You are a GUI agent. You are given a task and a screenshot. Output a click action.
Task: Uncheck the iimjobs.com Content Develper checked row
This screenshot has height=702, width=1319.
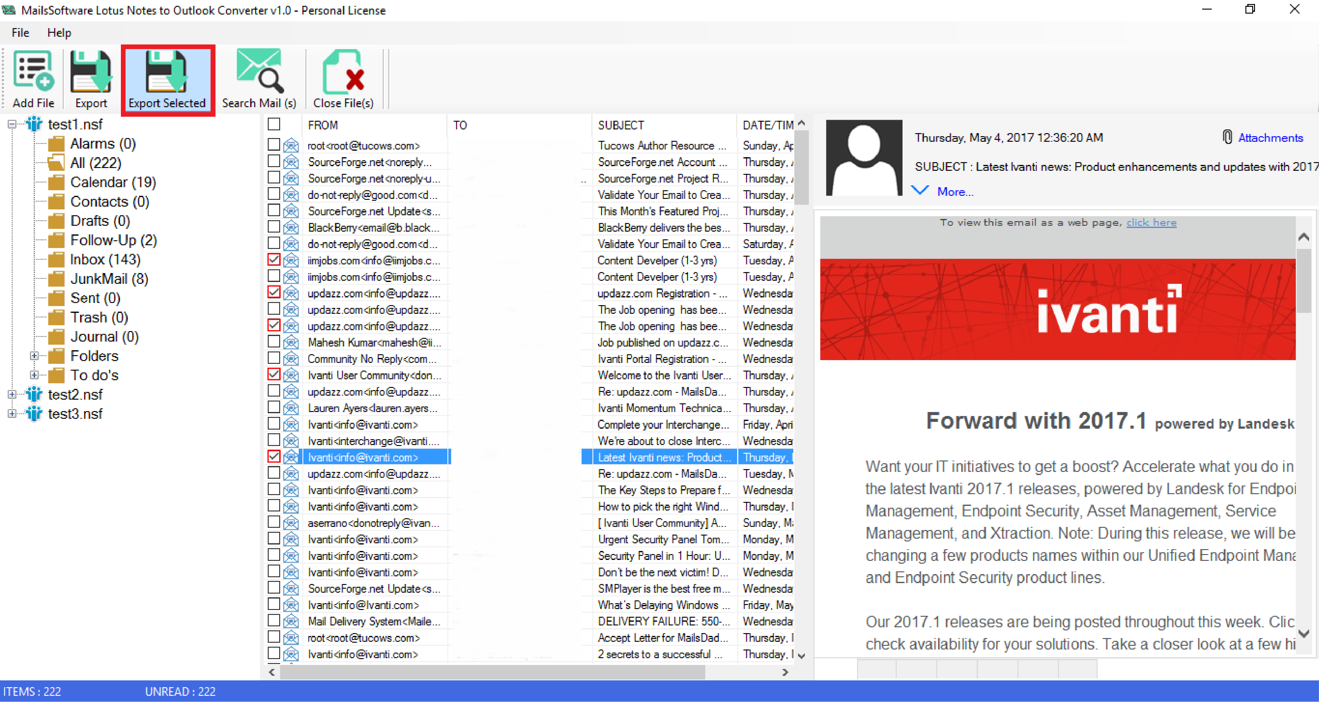(274, 260)
